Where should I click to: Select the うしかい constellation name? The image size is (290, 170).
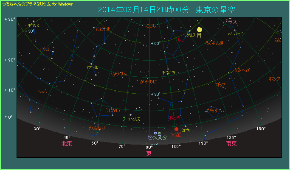pos(113,111)
